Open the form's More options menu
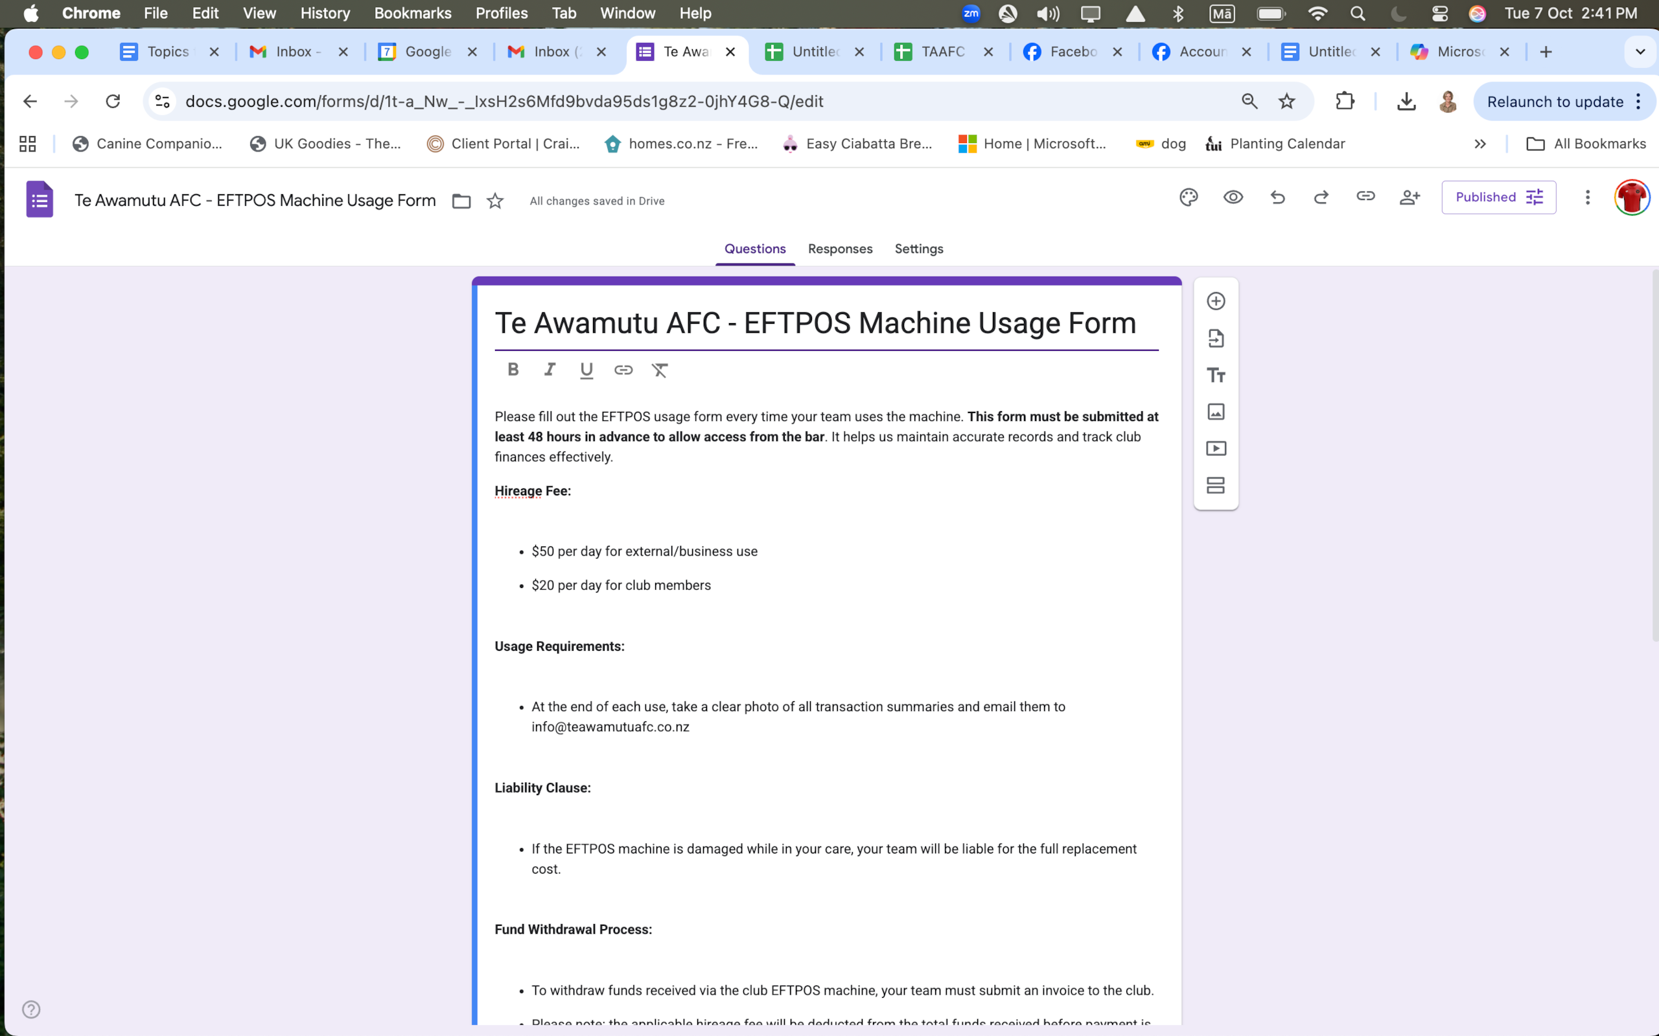This screenshot has height=1036, width=1659. 1587,197
